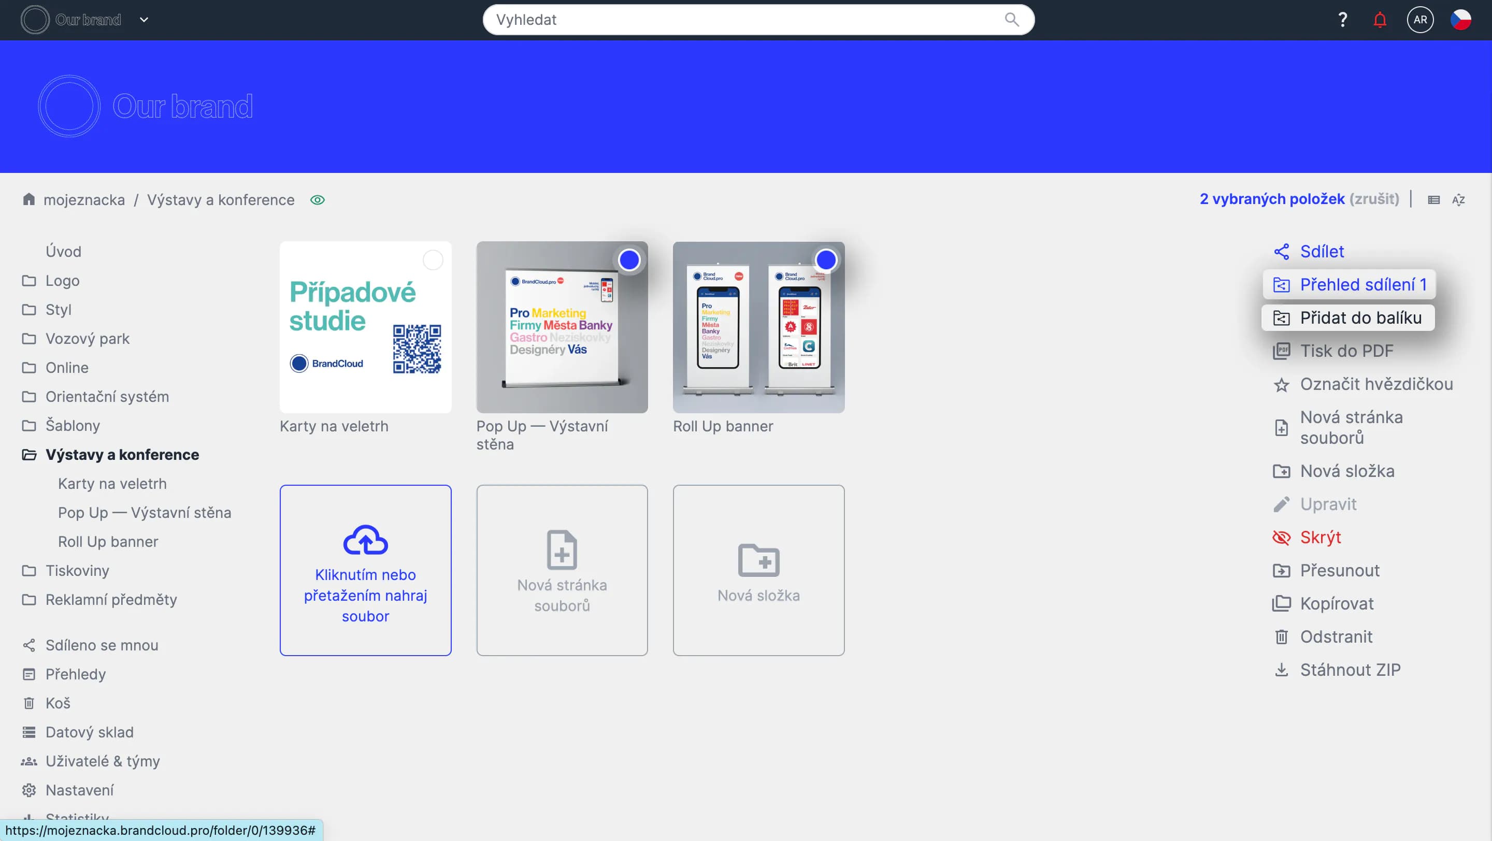Screen dimensions: 1492x841
Task: Click the home breadcrumb icon
Action: tap(29, 200)
